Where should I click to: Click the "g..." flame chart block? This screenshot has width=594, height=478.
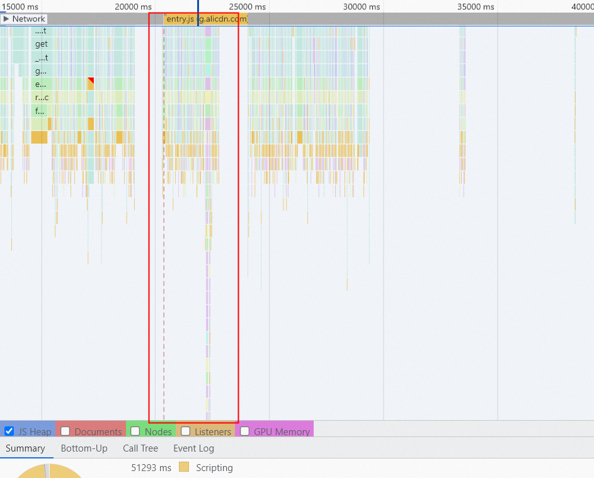coord(41,71)
